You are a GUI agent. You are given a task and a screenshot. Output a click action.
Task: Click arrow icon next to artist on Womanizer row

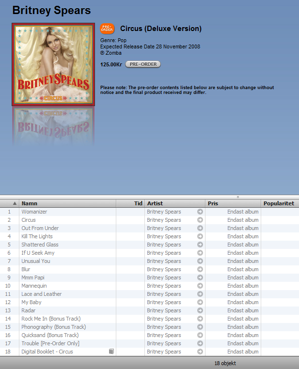tap(200, 212)
